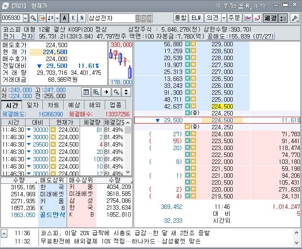Open the line chart icon in toolbar

[247, 18]
